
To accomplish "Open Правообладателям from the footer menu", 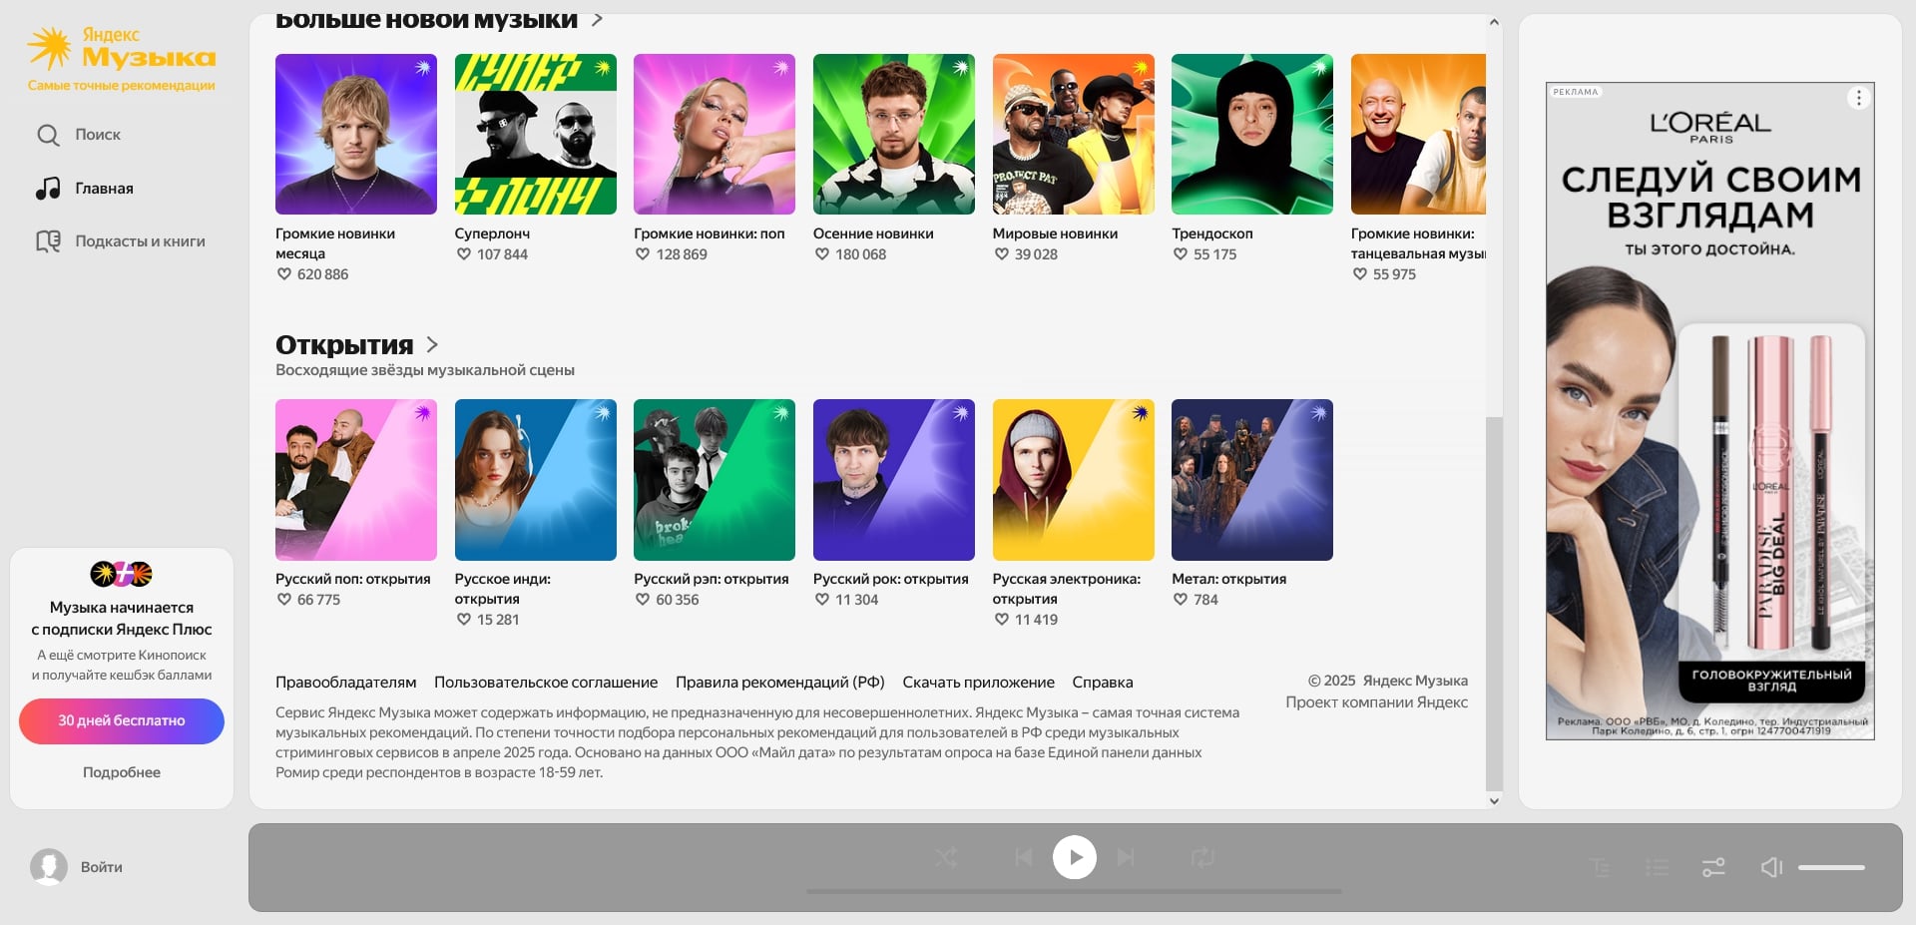I will tap(345, 682).
